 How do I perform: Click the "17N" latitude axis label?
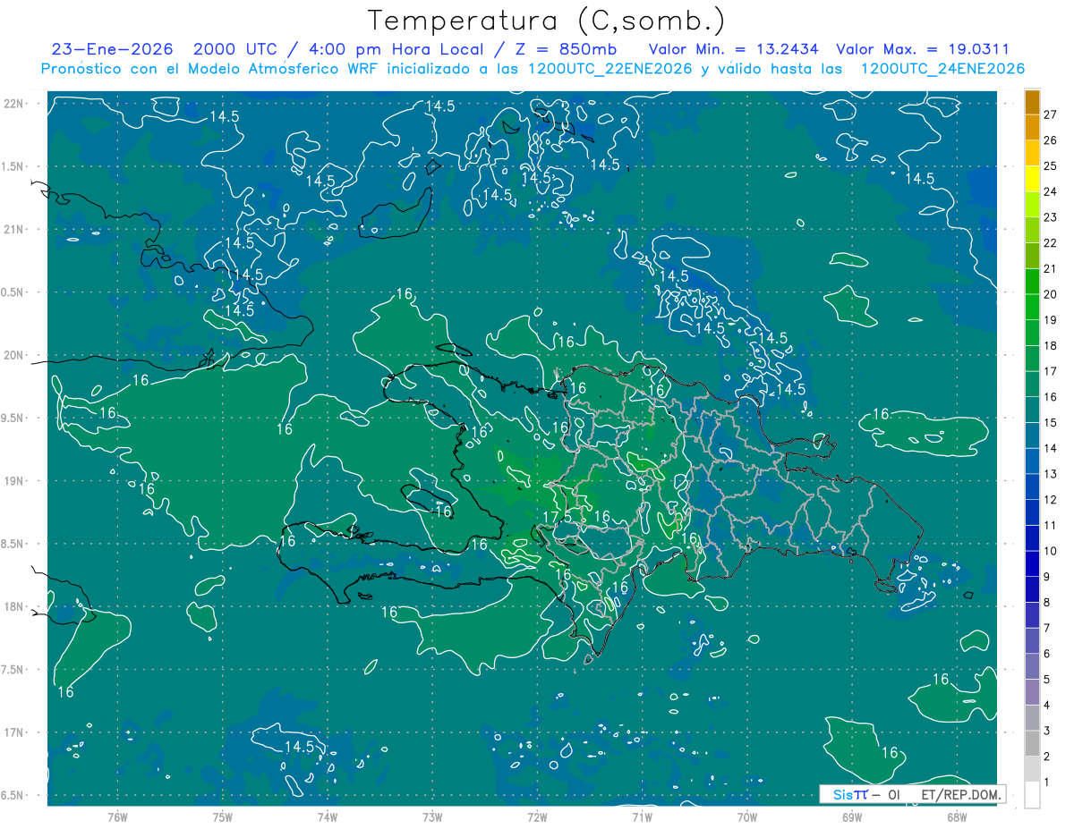click(15, 732)
